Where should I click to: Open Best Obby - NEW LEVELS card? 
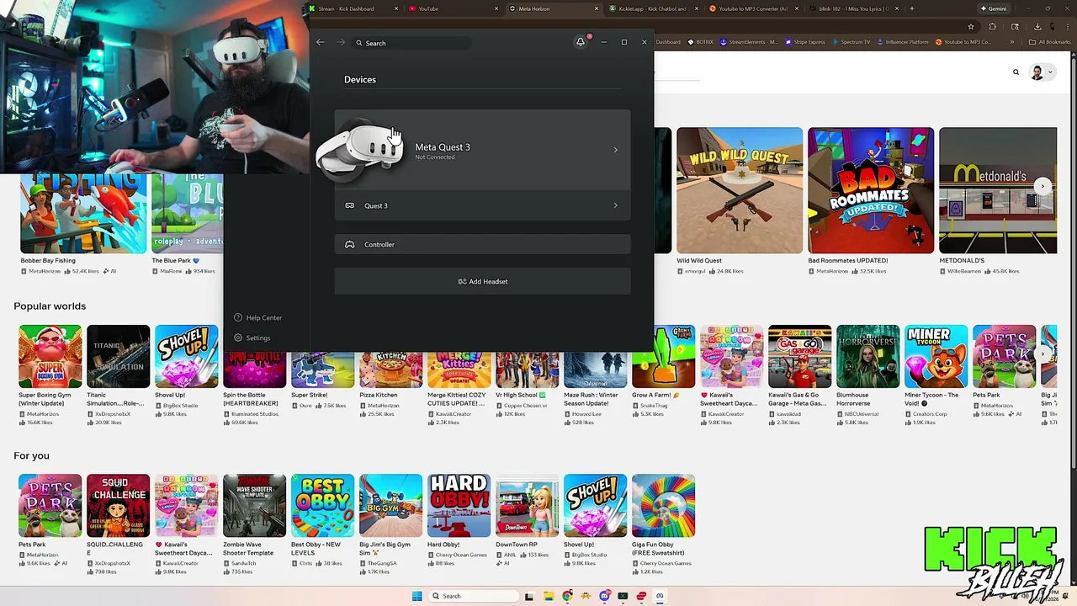[322, 506]
